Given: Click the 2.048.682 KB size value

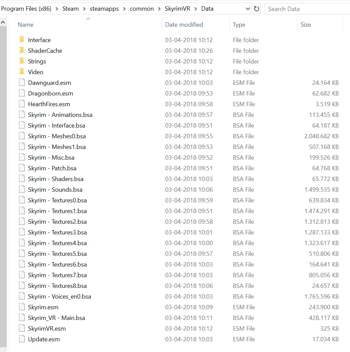Looking at the screenshot, I should tap(321, 136).
